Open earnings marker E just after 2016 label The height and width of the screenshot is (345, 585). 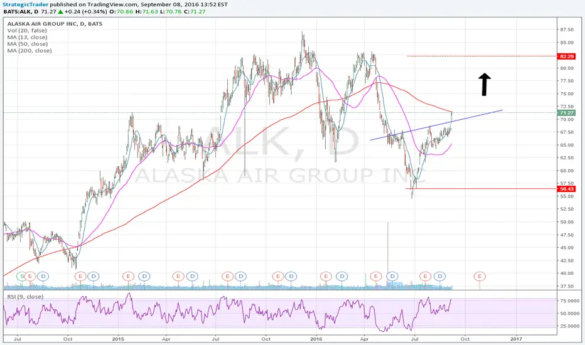[x=326, y=277]
